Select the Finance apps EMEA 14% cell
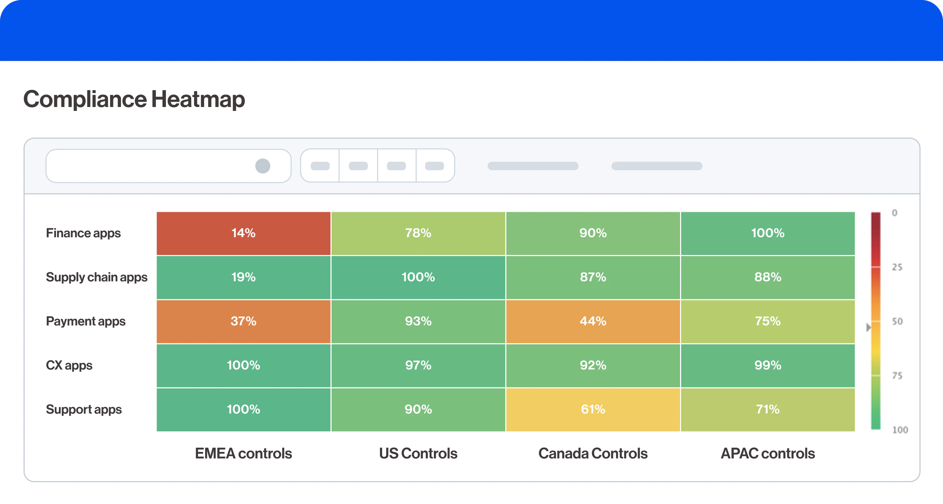Screen dimensions: 943x504 [243, 233]
